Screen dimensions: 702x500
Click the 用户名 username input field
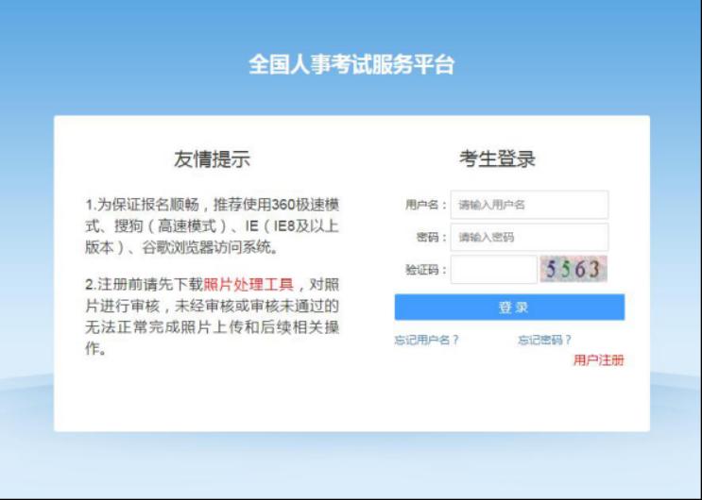(x=529, y=205)
